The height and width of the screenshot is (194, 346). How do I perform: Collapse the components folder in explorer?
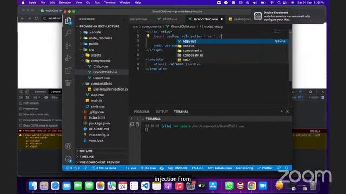pos(83,61)
